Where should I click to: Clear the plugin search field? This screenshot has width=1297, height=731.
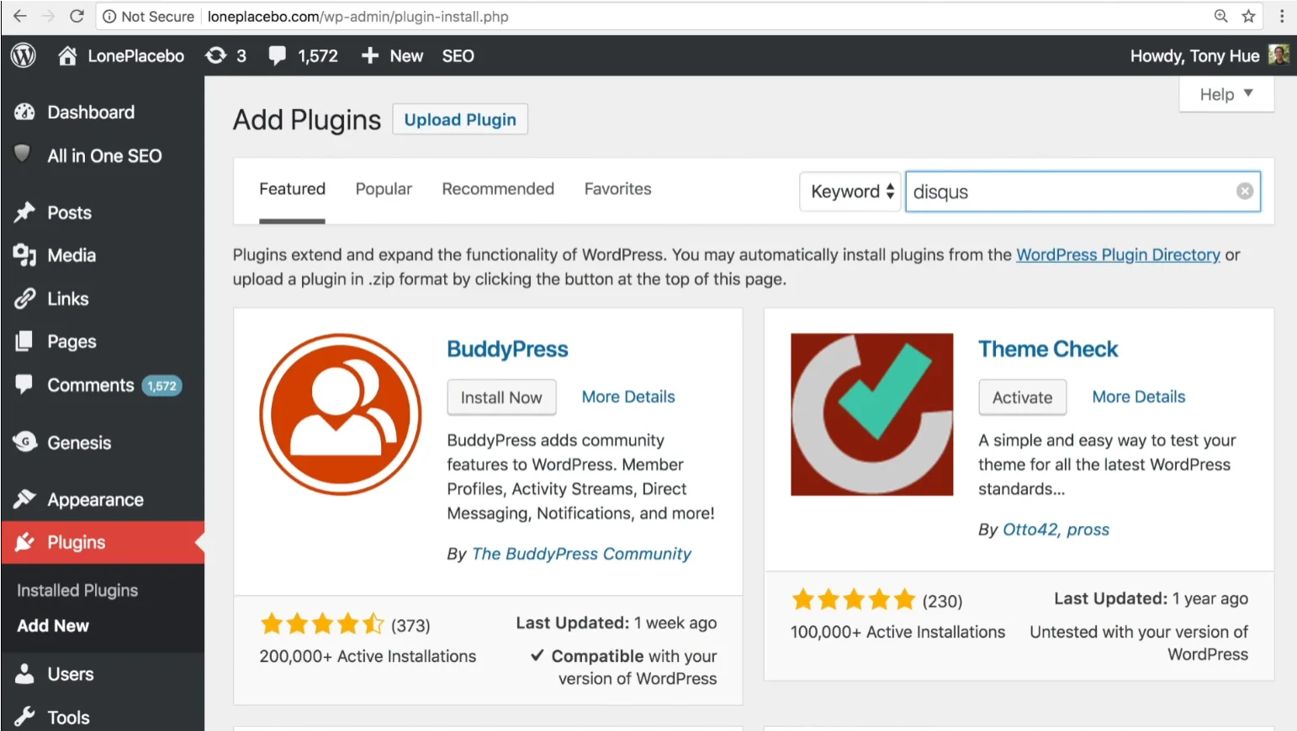click(x=1245, y=192)
